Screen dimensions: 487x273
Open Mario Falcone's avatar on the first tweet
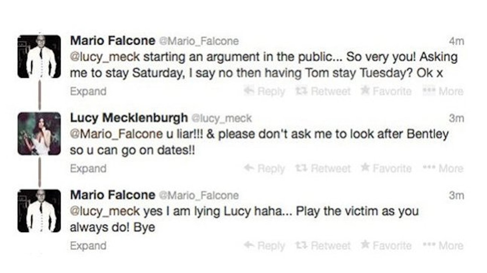click(x=39, y=57)
